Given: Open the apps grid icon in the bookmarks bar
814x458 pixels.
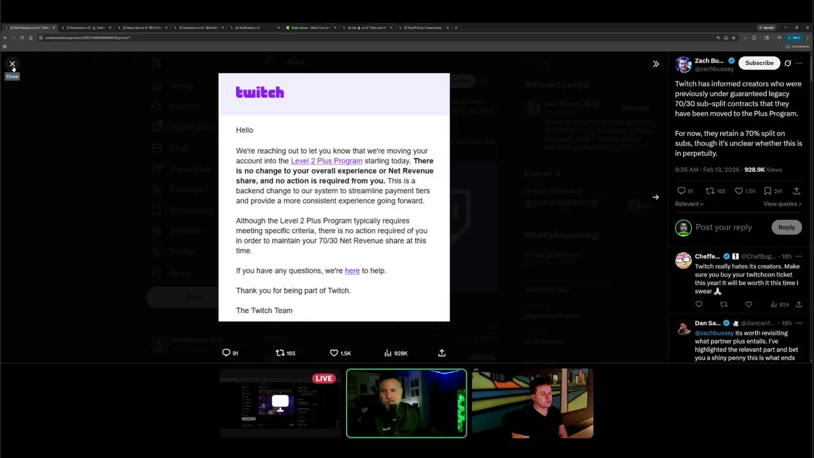Looking at the screenshot, I should click(4, 46).
